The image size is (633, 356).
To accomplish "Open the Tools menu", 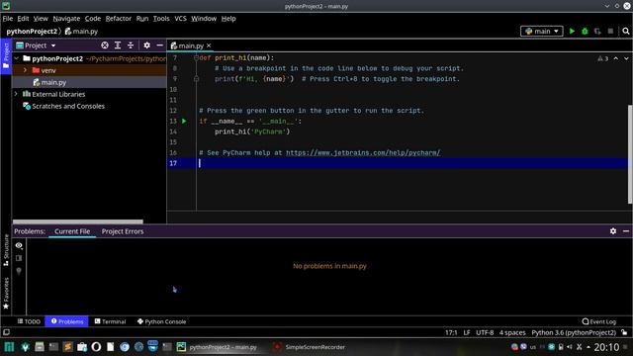I will pyautogui.click(x=161, y=19).
